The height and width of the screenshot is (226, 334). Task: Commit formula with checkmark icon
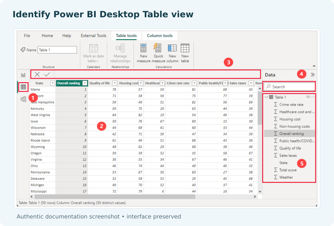tap(47, 74)
